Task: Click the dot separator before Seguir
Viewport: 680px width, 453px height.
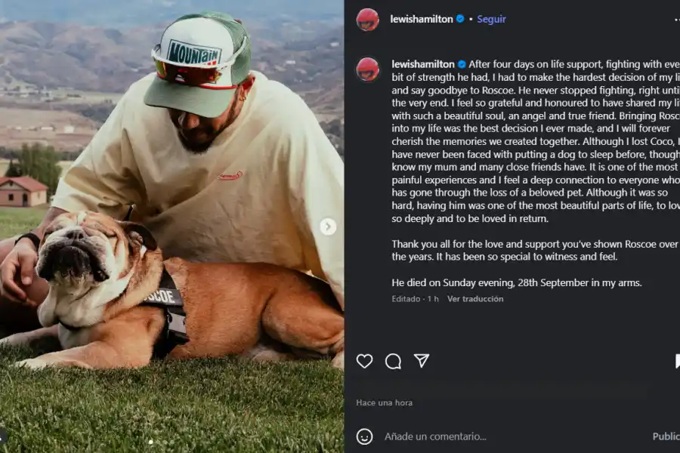Action: pyautogui.click(x=472, y=18)
